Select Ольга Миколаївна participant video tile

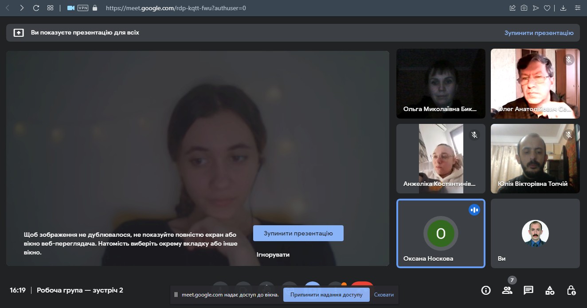click(441, 83)
